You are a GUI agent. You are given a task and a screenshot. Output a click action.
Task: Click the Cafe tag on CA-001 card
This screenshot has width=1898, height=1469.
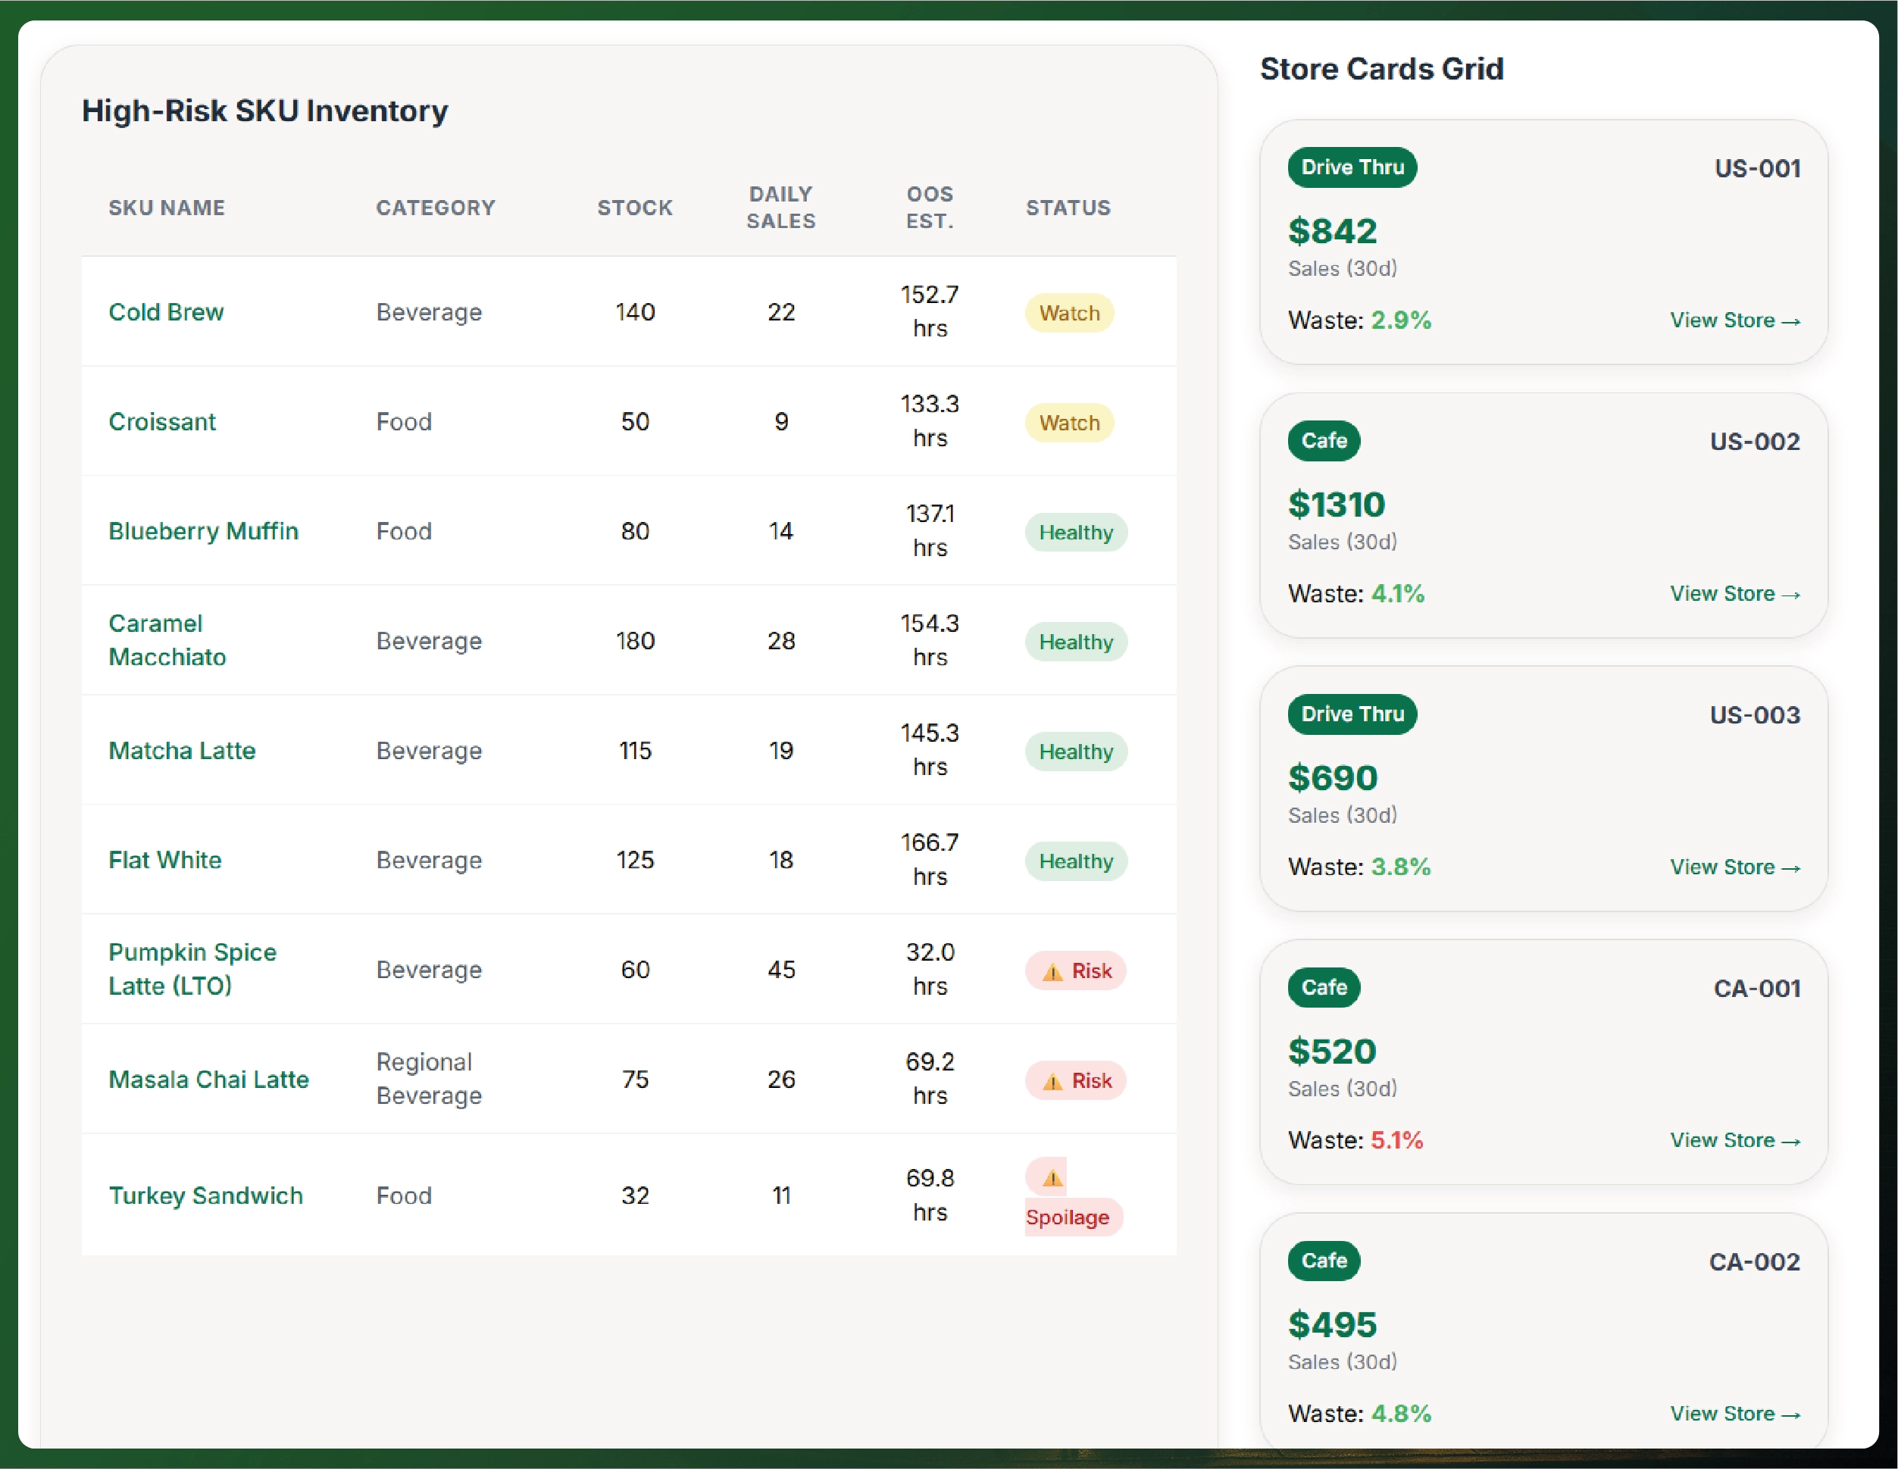tap(1323, 988)
